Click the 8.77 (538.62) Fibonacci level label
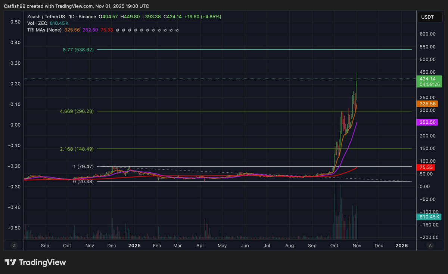This screenshot has width=448, height=274. coord(78,49)
